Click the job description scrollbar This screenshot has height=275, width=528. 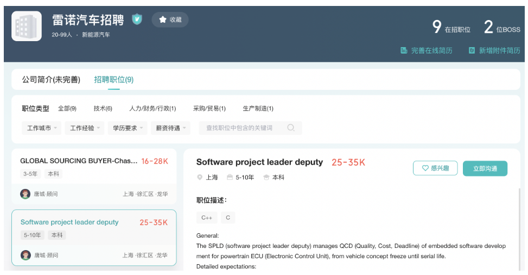click(x=519, y=229)
